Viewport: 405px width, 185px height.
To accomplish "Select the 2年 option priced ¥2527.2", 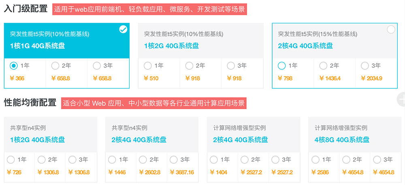I will point(244,160).
